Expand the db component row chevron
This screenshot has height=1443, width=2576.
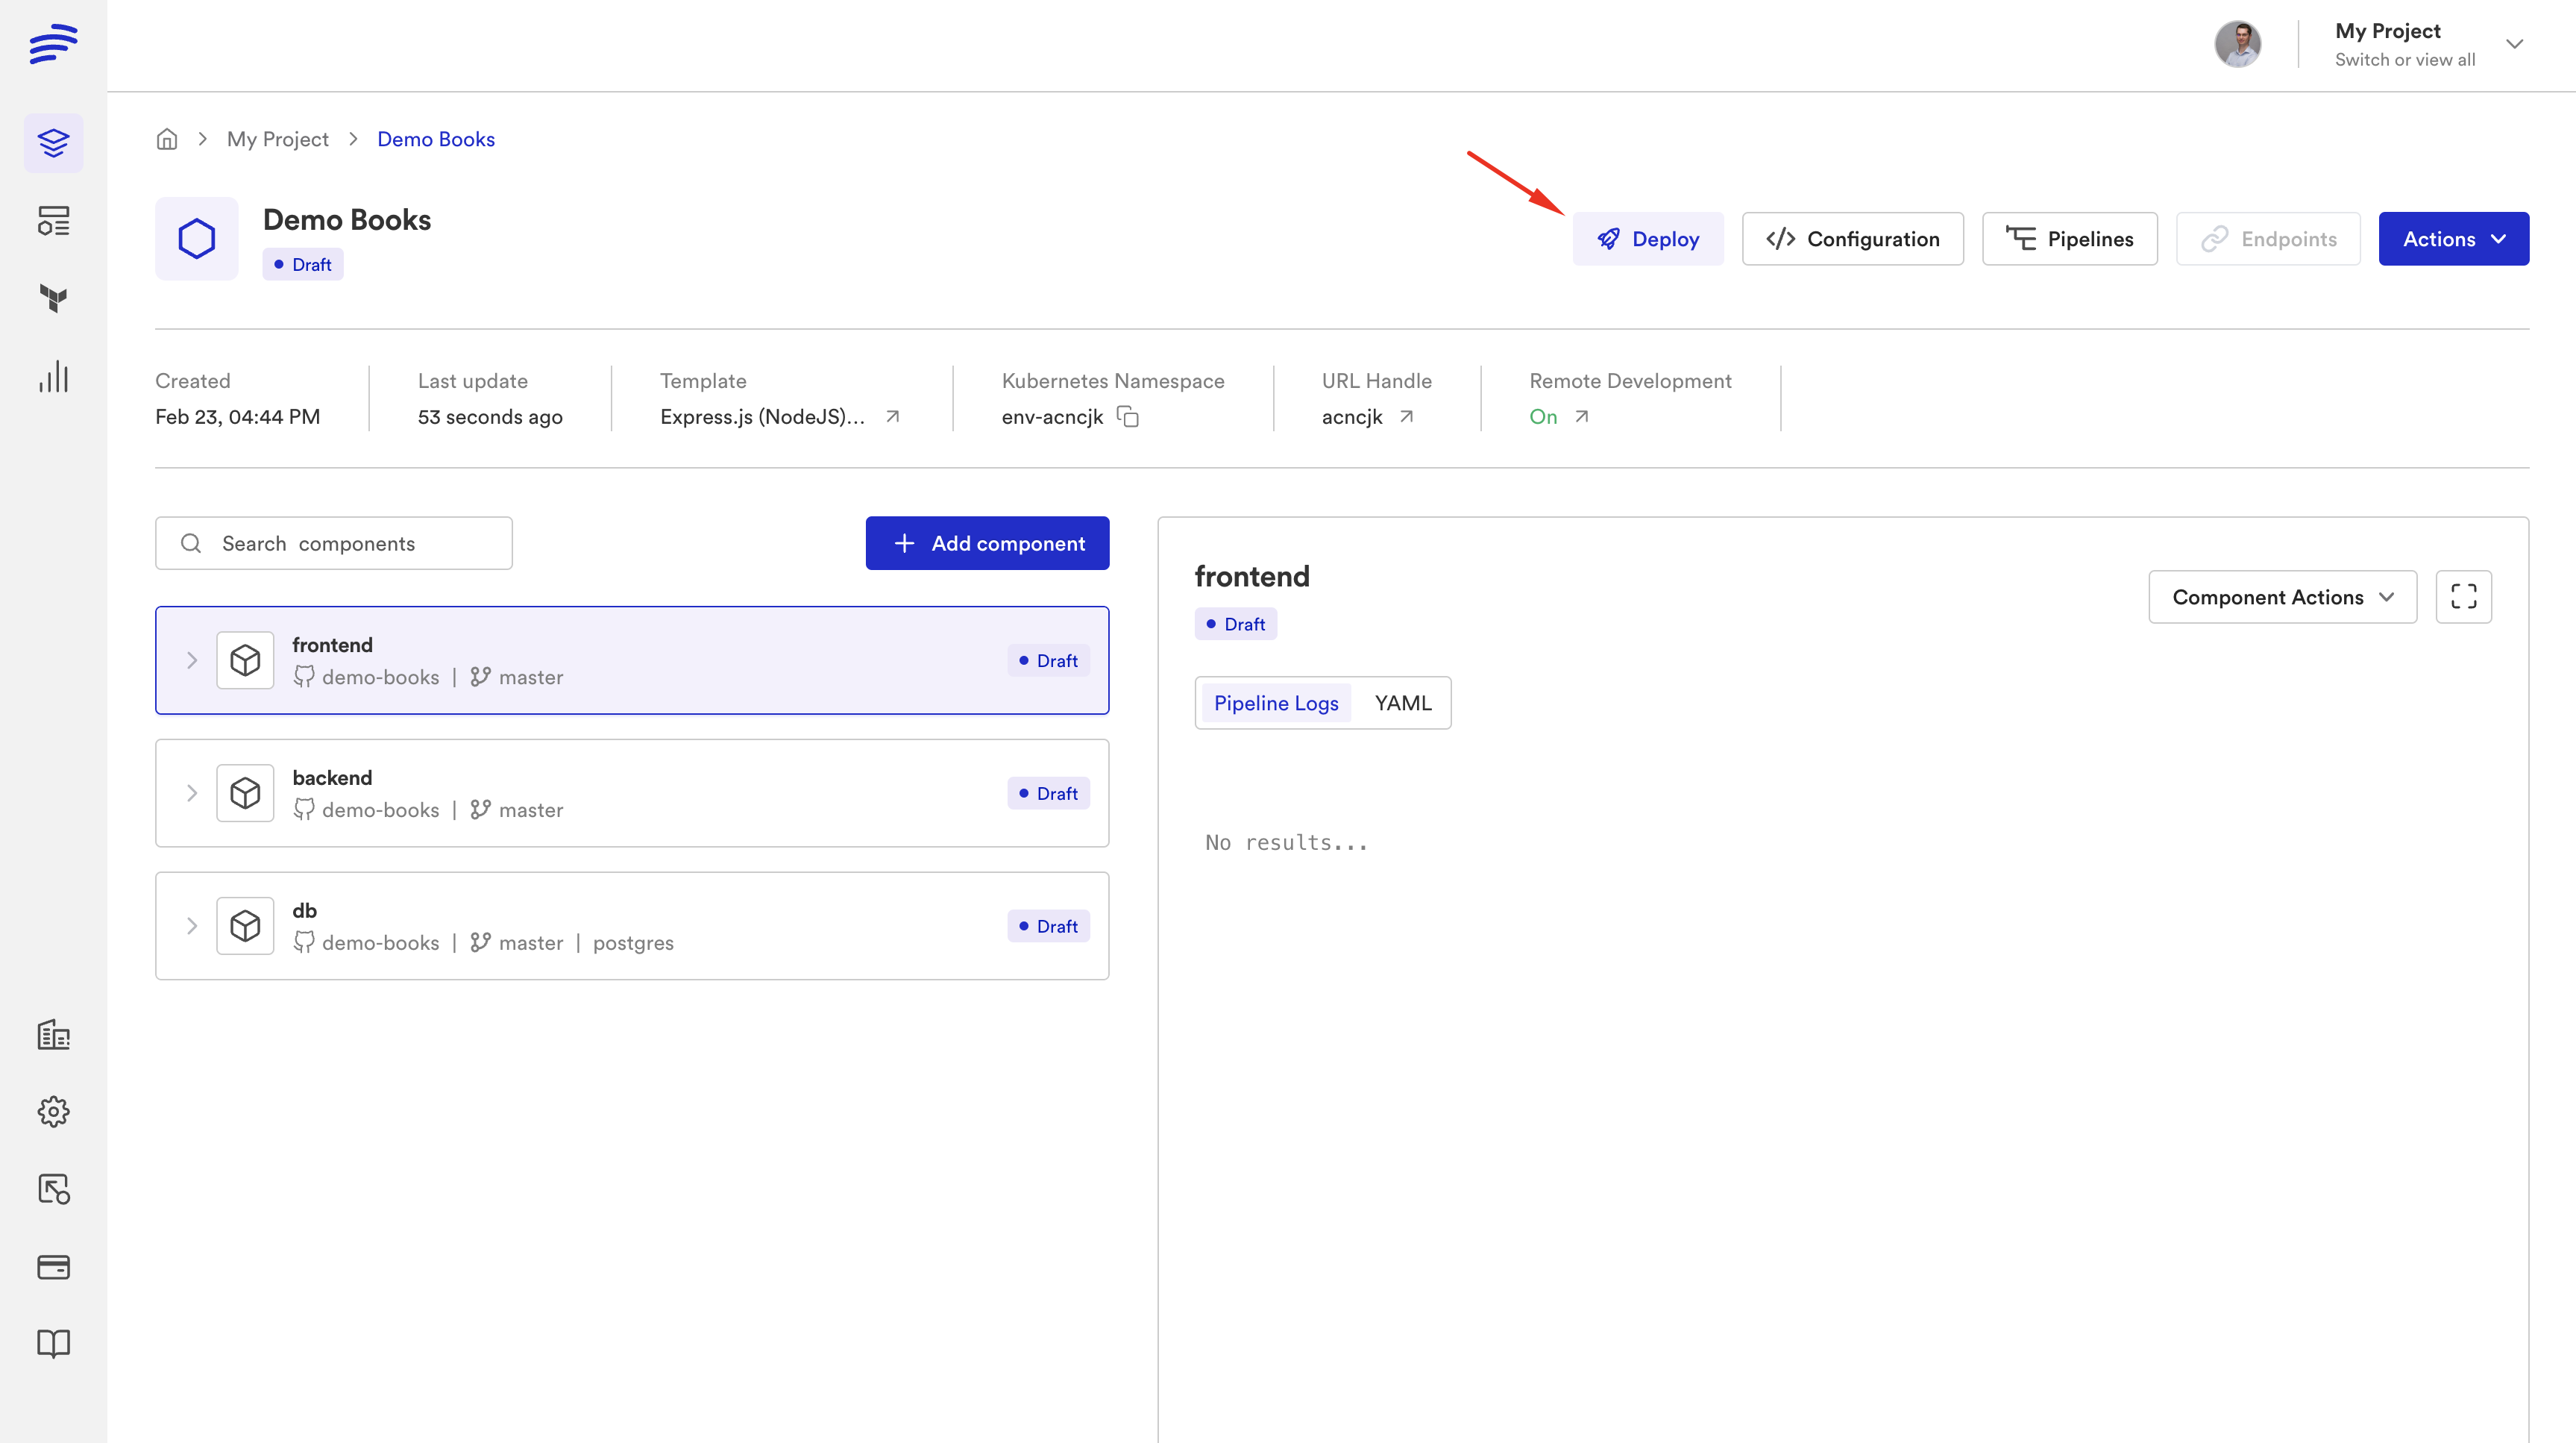[x=192, y=926]
